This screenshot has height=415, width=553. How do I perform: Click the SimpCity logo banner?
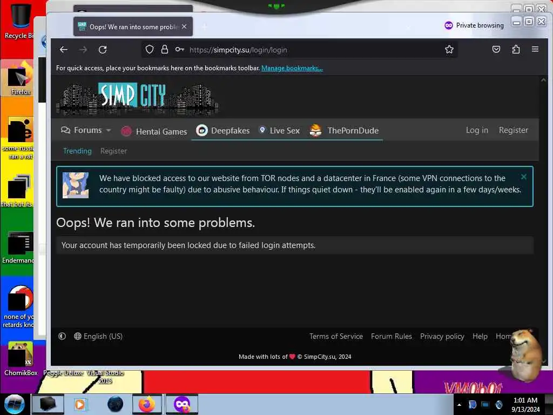[x=138, y=99]
